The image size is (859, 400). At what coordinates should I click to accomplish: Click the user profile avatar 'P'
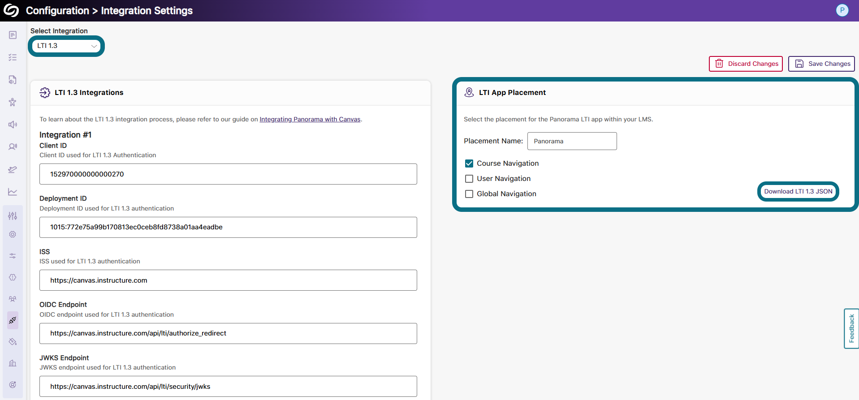tap(842, 10)
